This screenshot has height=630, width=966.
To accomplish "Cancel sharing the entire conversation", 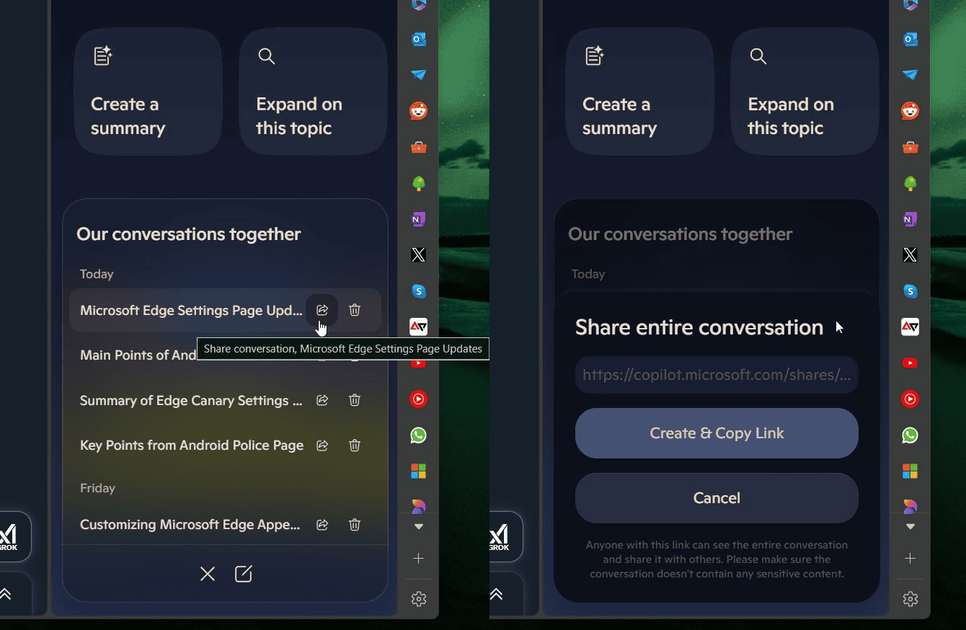I will (x=717, y=498).
